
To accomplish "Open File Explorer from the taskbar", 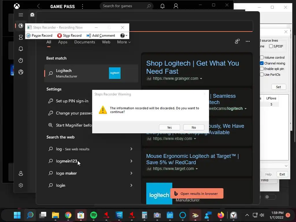I will tap(55, 215).
